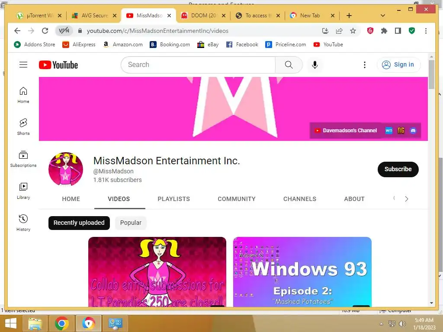
Task: Switch to the DOOM tab
Action: tap(203, 16)
